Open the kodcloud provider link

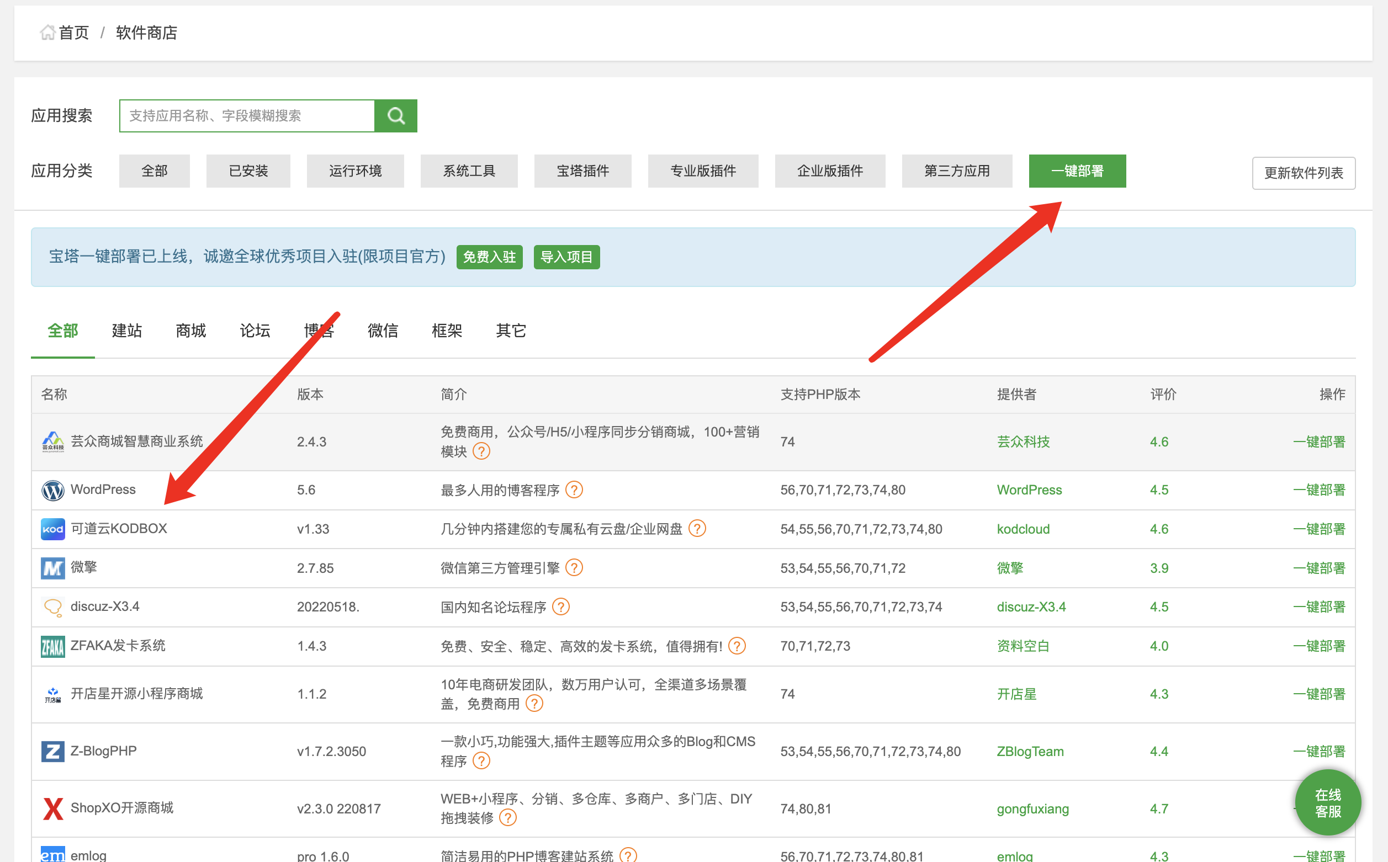click(1023, 529)
